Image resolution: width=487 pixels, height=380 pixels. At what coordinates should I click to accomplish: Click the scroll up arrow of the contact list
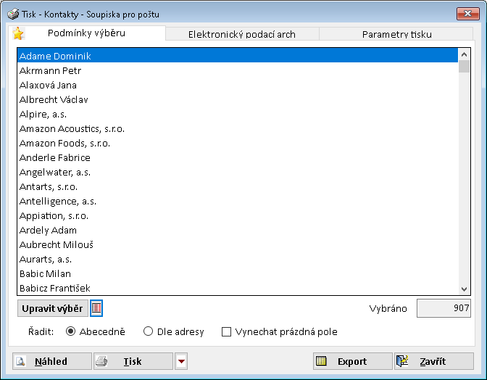465,54
